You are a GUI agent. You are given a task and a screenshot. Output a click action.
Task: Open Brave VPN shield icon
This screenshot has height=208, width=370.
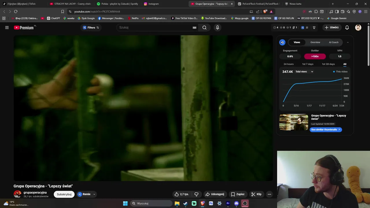coord(354,12)
